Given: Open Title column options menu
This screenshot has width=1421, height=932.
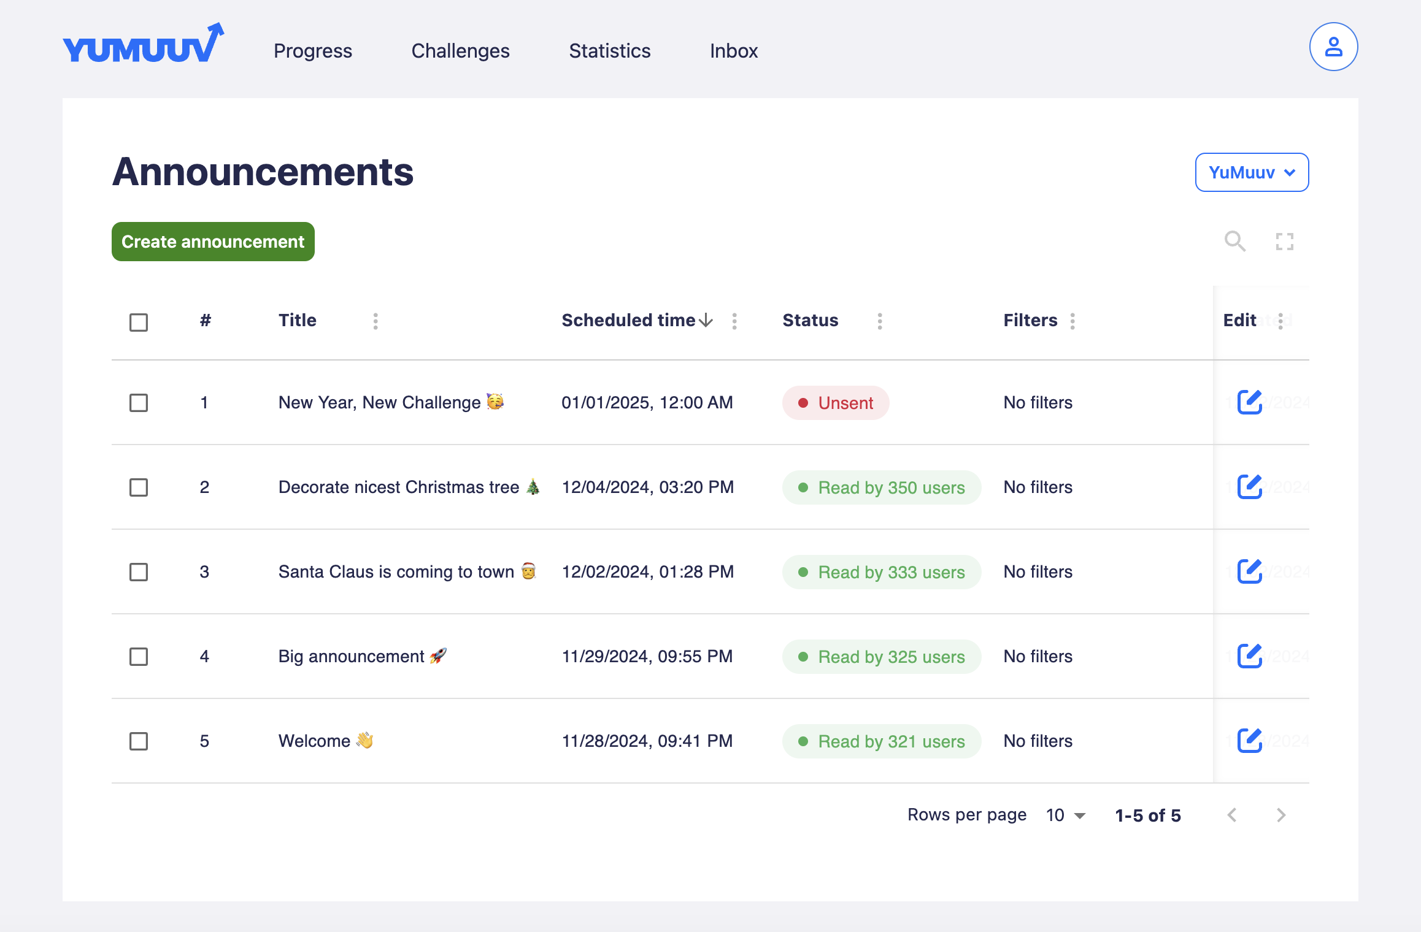Looking at the screenshot, I should (x=375, y=321).
